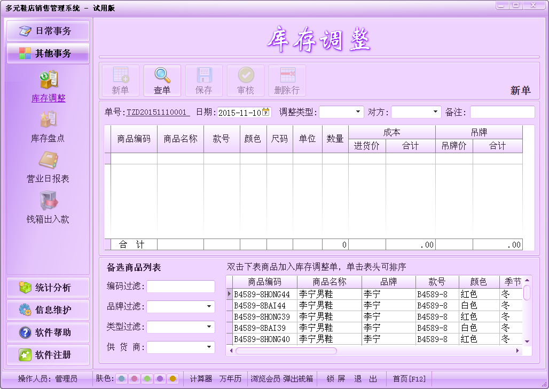Click the 删除行 delete row toolbar icon

tap(287, 81)
